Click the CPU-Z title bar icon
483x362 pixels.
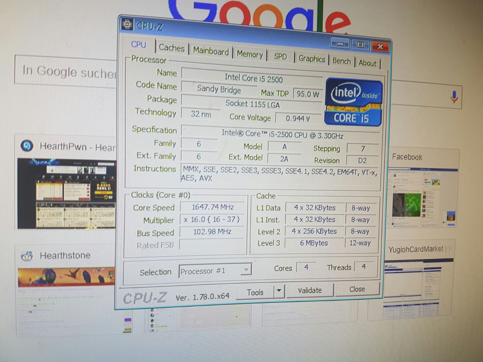pyautogui.click(x=127, y=24)
